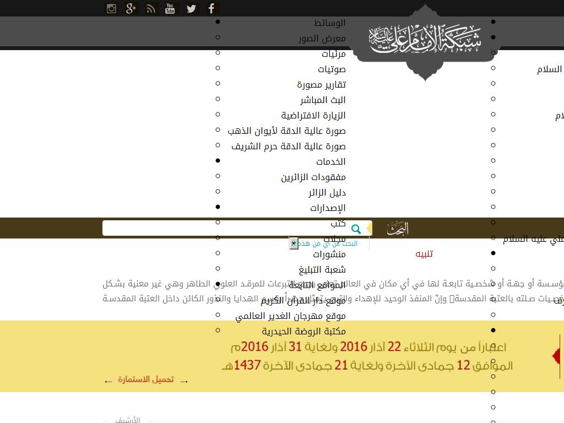Open موقع مهرجان الغدير العالمي link

[x=290, y=316]
